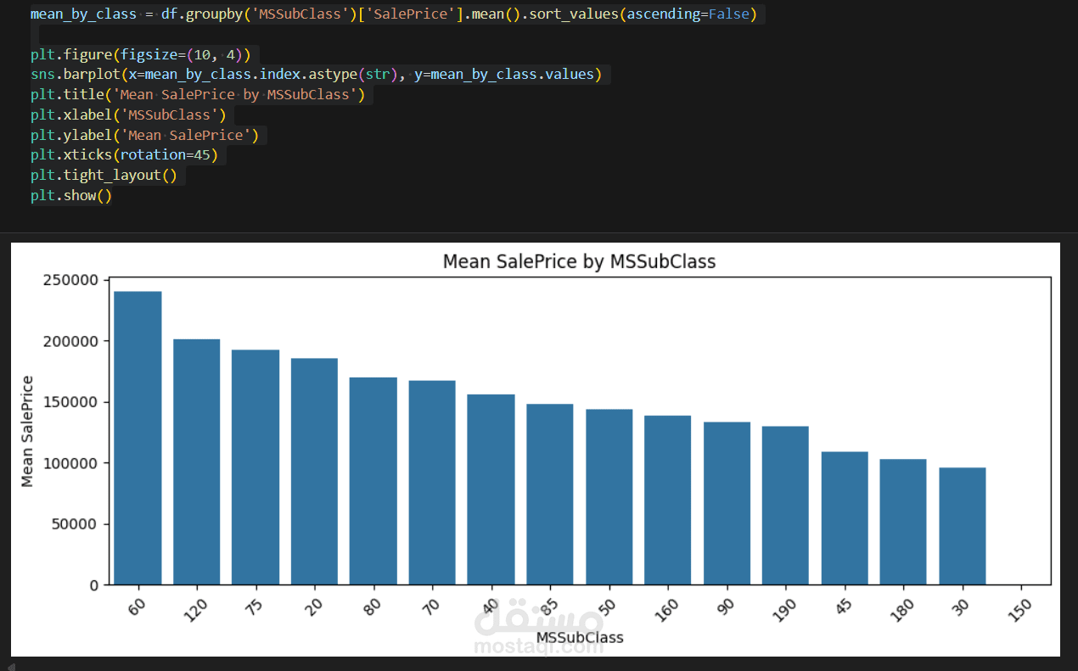This screenshot has height=671, width=1078.
Task: Click the 'MSSubClass' x-axis label
Action: click(x=580, y=637)
